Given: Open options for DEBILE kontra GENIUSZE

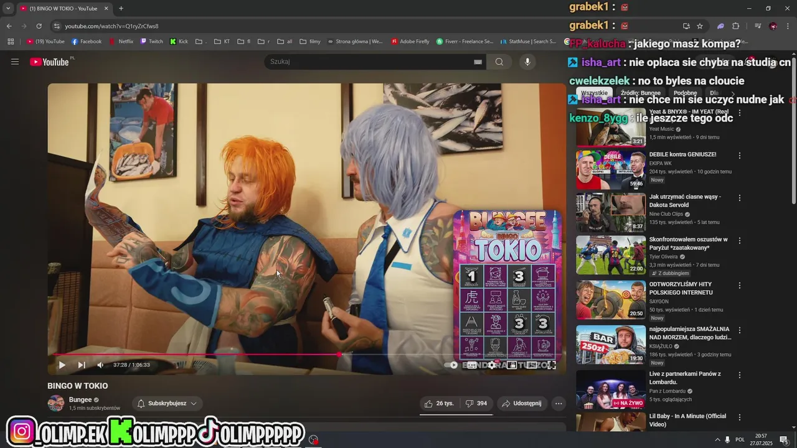Looking at the screenshot, I should tap(740, 156).
